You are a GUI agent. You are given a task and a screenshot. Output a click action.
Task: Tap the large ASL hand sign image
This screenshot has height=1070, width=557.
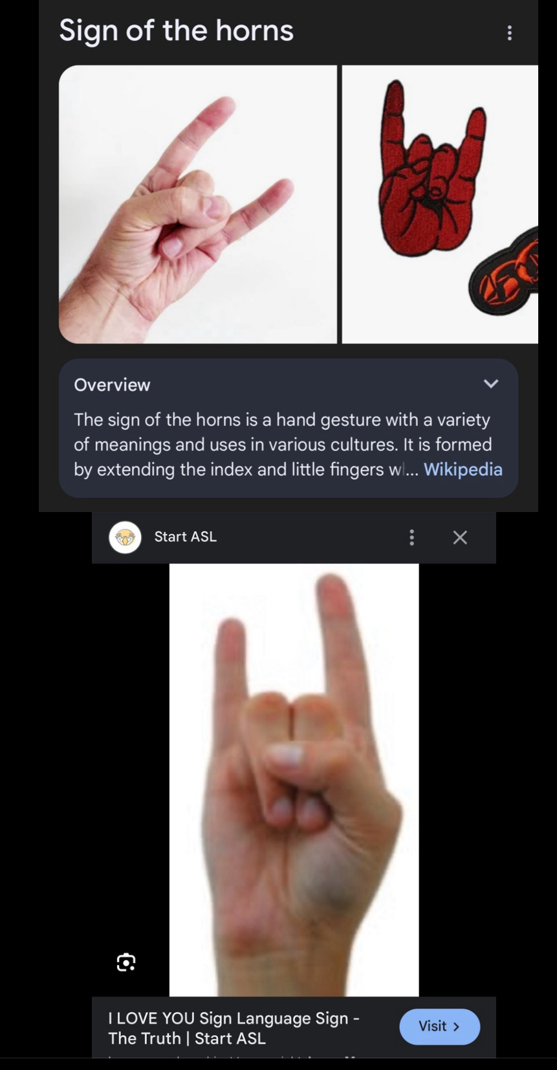point(294,780)
